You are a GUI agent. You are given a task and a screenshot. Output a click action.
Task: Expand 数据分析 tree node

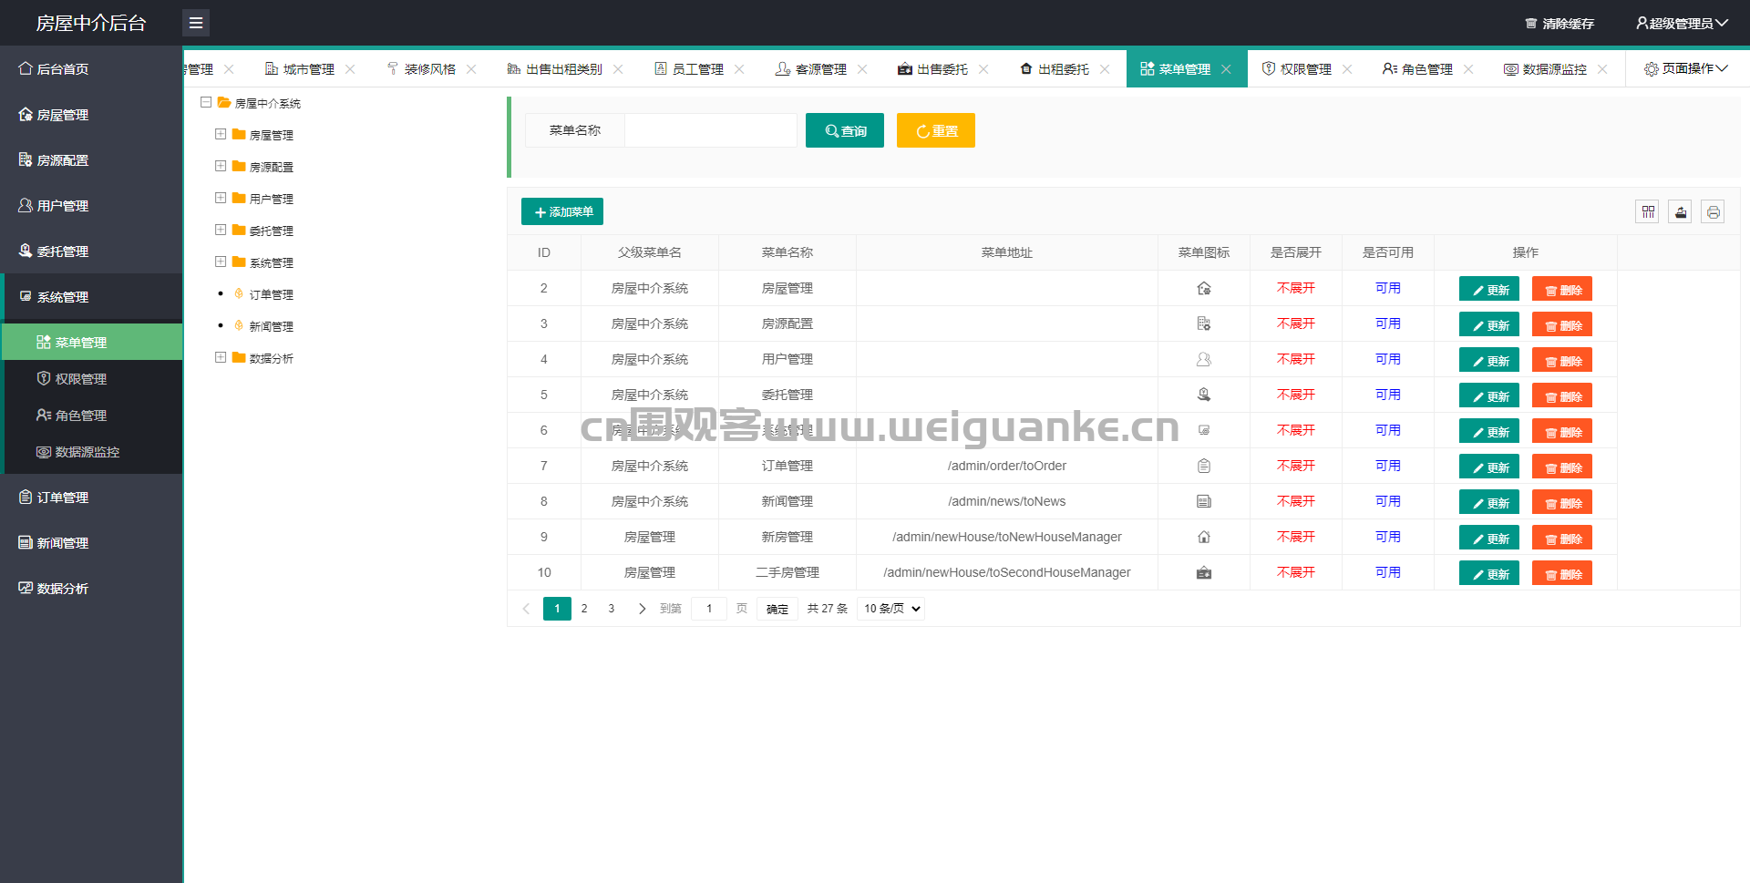click(221, 357)
